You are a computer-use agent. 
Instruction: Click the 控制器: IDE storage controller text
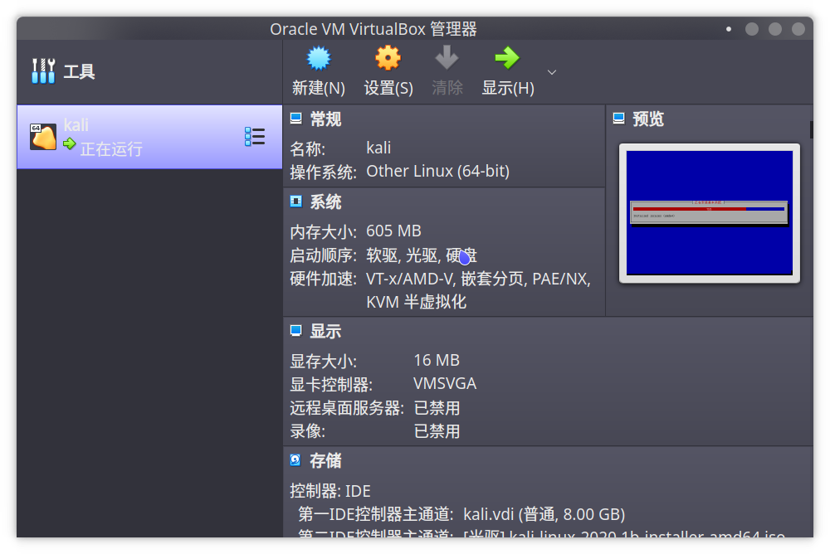click(330, 491)
